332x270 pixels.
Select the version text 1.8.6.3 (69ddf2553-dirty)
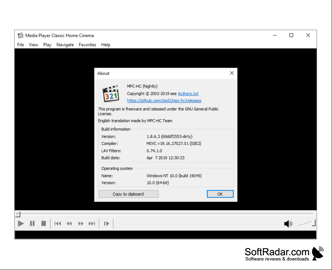170,137
